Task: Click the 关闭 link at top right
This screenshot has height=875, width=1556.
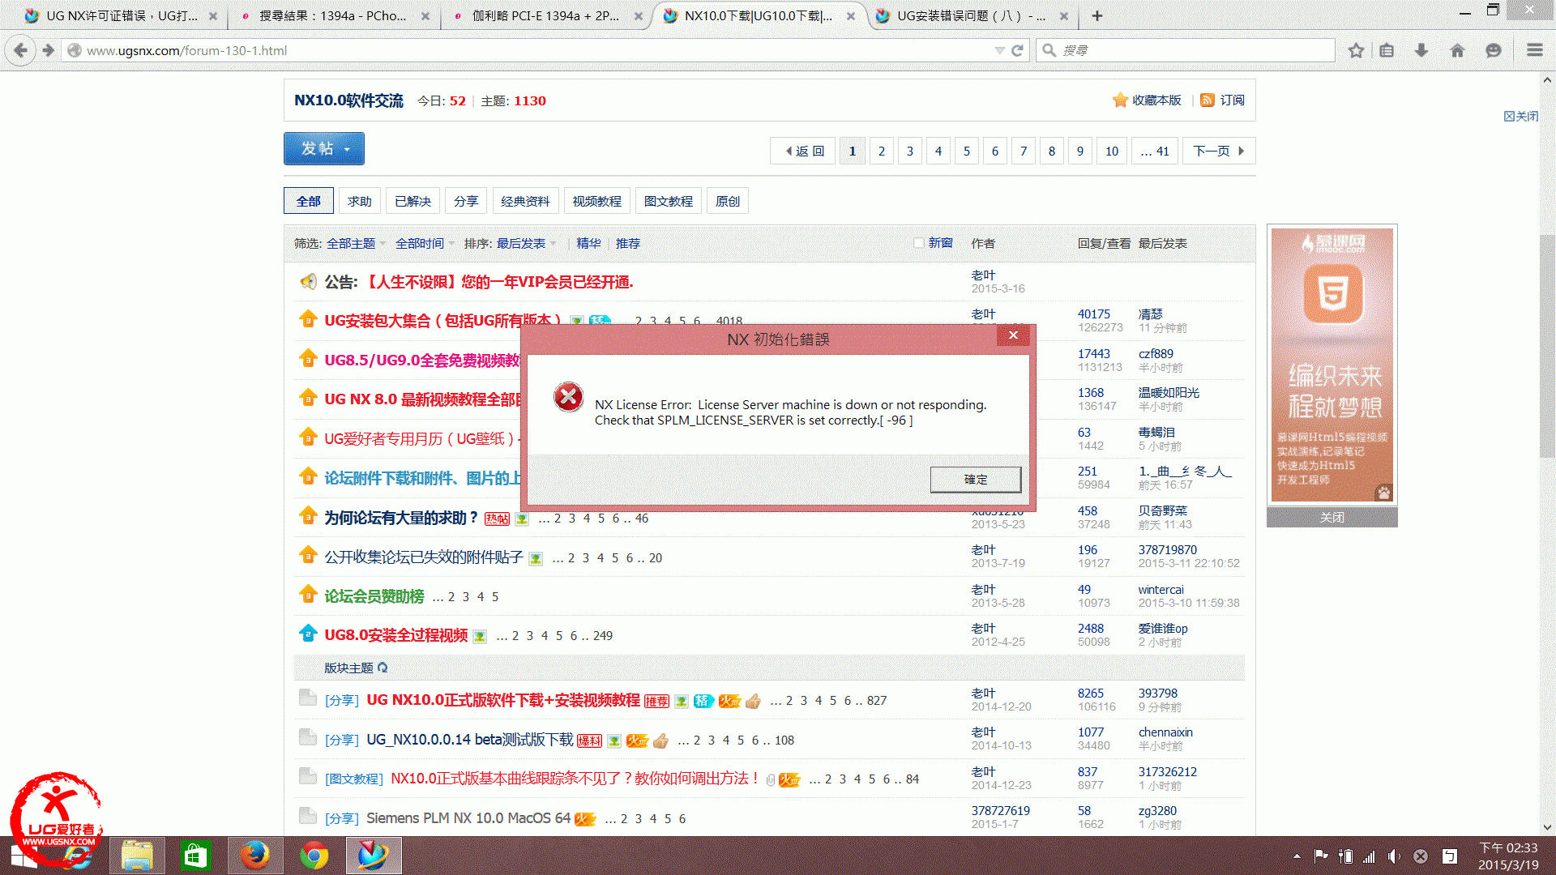Action: pyautogui.click(x=1521, y=116)
